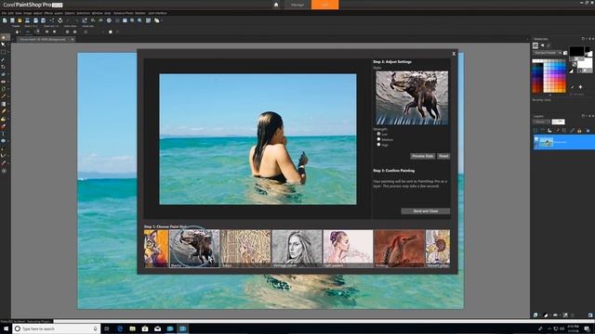Select the Red Eye tool
Viewport: 595px width, 334px height.
pyautogui.click(x=4, y=82)
